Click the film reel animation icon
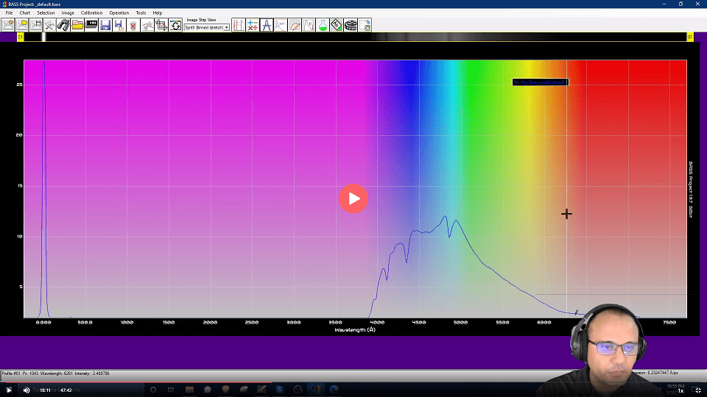The height and width of the screenshot is (397, 707). click(351, 25)
